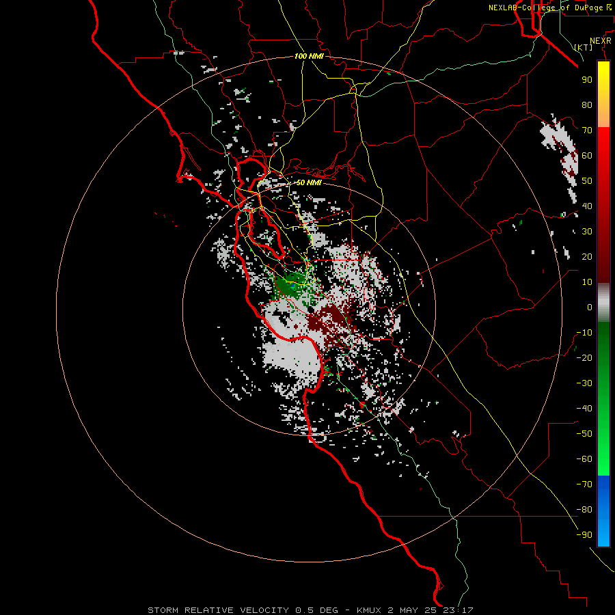Click the 0 value on velocity scale
The height and width of the screenshot is (615, 615).
[590, 307]
